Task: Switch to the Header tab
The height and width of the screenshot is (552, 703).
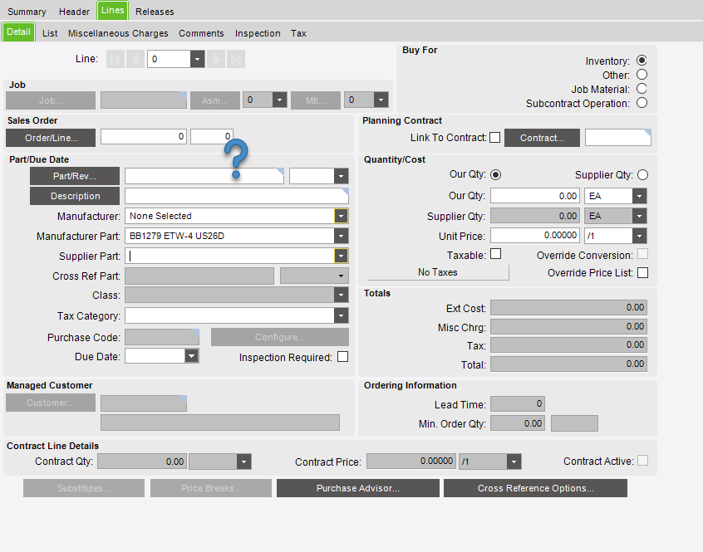Action: click(x=74, y=12)
